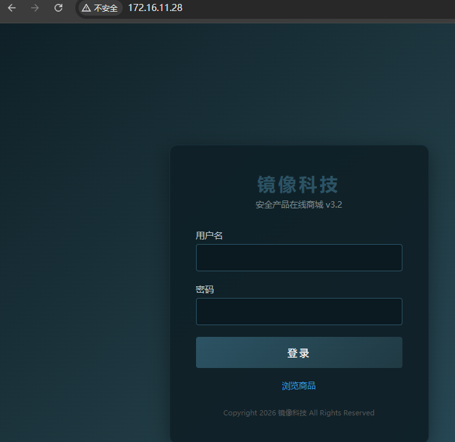This screenshot has width=455, height=442.
Task: Click the v3.2 version number text
Action: click(334, 204)
